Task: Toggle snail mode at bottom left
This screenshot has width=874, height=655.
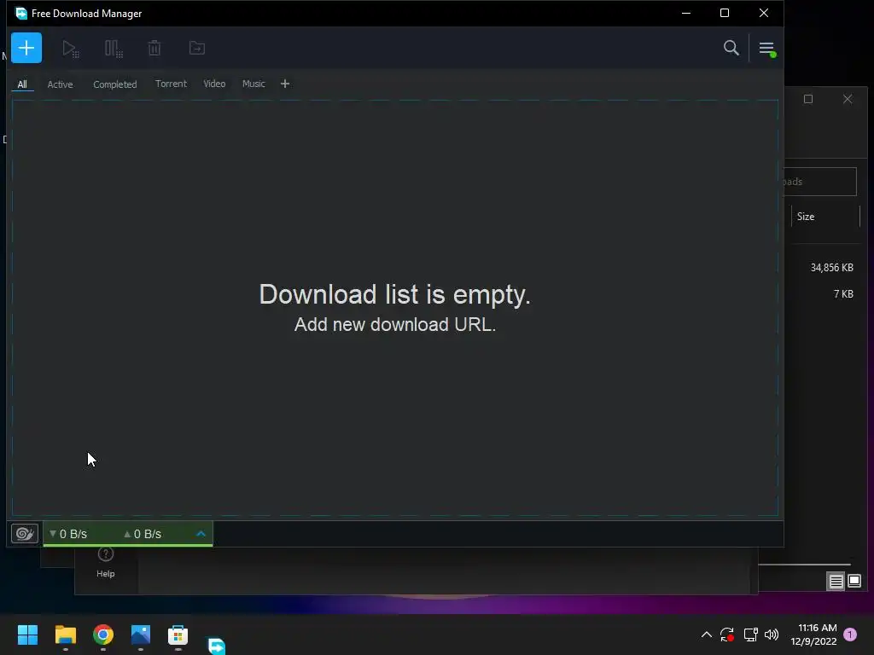Action: (25, 534)
